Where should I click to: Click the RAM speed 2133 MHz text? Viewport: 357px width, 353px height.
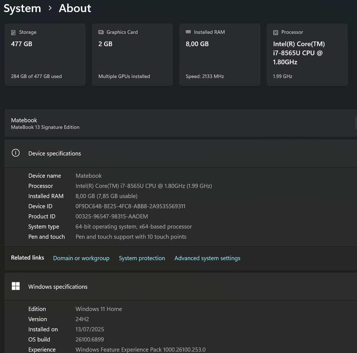click(x=205, y=76)
